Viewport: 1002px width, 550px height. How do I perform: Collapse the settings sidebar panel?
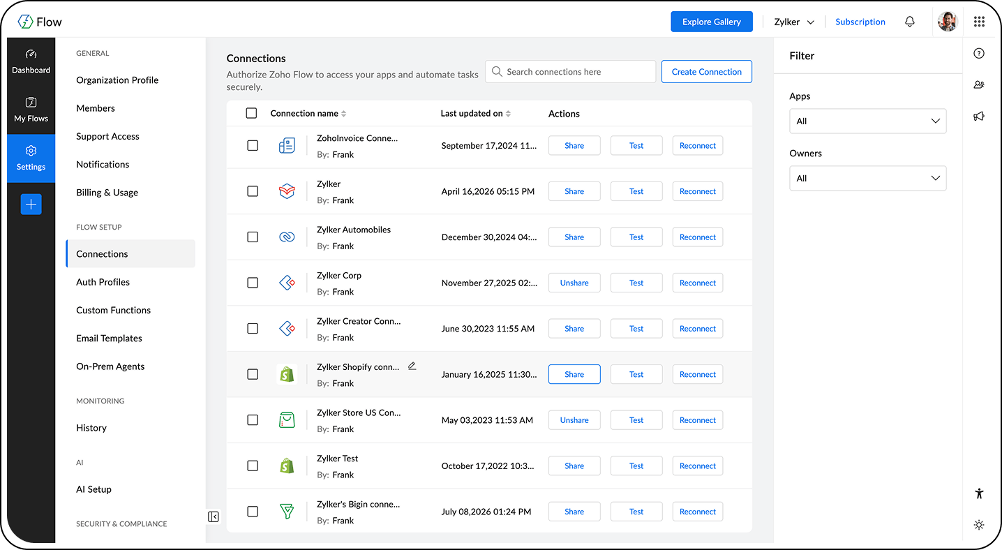point(214,516)
